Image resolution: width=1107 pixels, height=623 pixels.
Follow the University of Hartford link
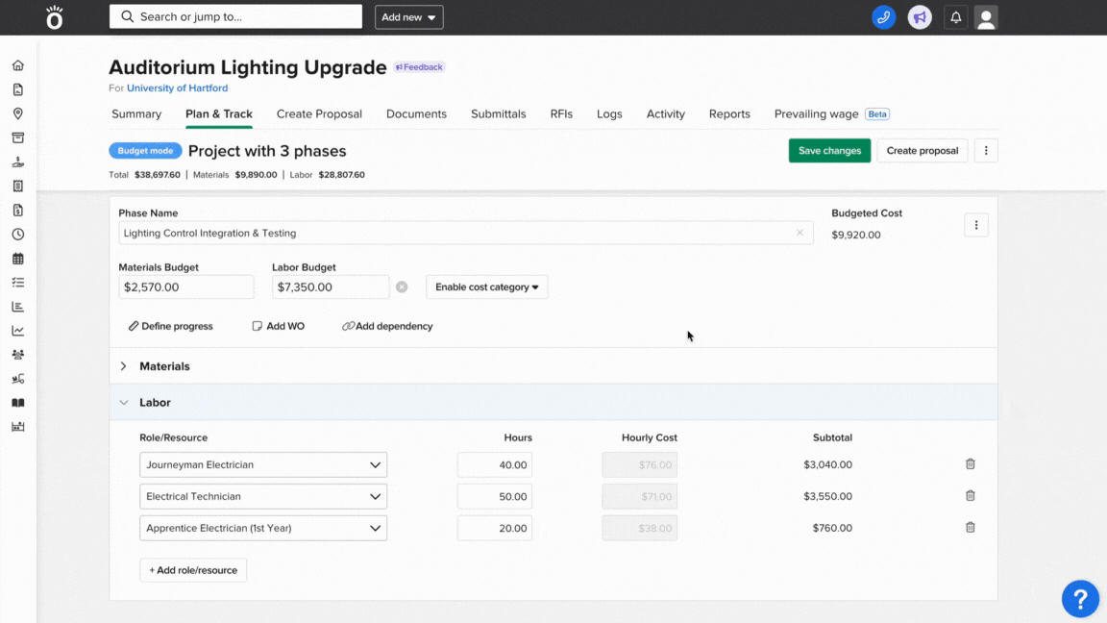[x=177, y=88]
